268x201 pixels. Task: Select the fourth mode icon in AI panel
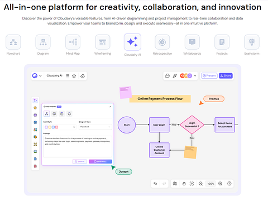[x=69, y=114]
